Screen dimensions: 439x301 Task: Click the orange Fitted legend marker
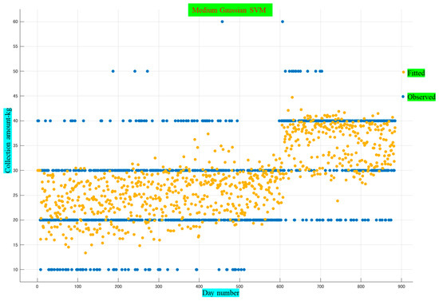tap(403, 72)
